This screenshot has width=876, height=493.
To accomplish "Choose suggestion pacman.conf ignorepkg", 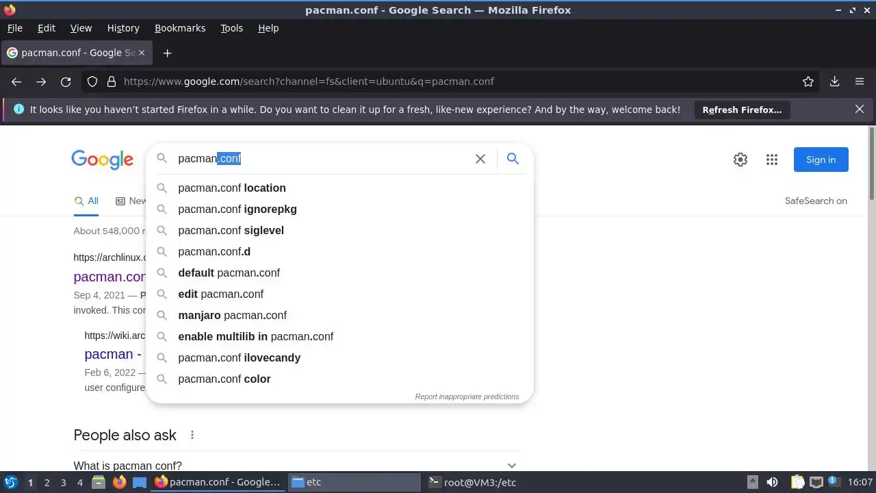I will tap(339, 209).
